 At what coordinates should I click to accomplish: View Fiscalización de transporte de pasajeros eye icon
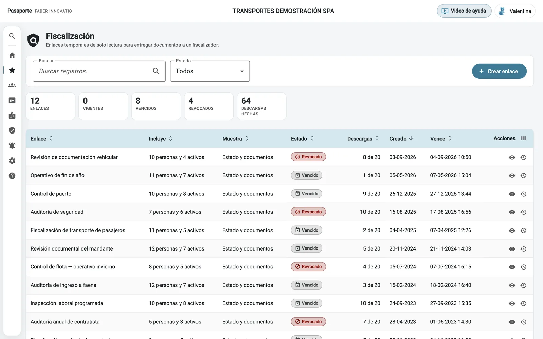coord(512,231)
